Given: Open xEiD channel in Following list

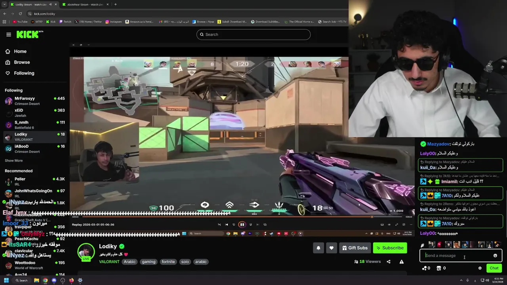Looking at the screenshot, I should tap(35, 113).
